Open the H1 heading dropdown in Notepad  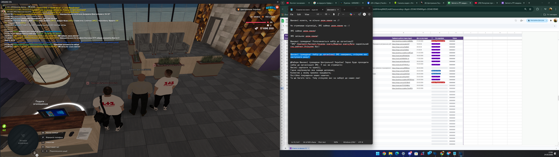(x=319, y=14)
